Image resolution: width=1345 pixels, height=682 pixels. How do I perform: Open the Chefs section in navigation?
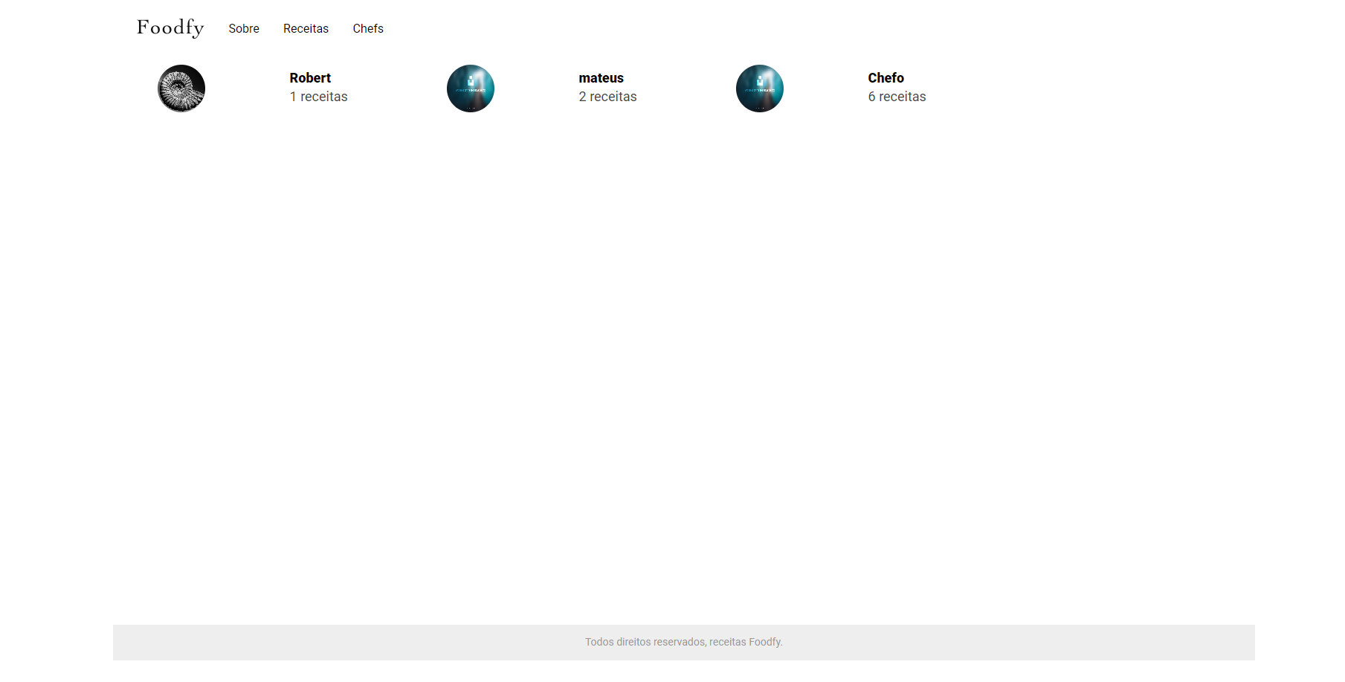click(368, 28)
